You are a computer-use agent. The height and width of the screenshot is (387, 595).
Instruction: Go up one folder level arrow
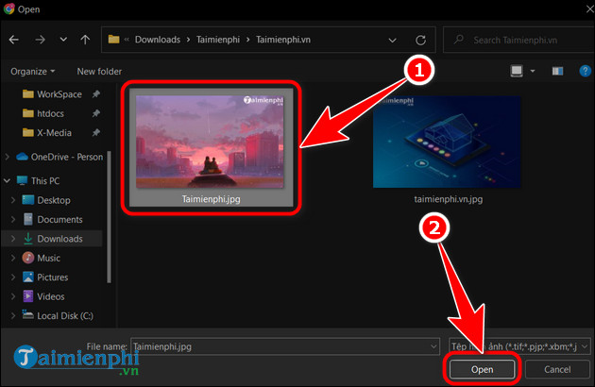(86, 41)
